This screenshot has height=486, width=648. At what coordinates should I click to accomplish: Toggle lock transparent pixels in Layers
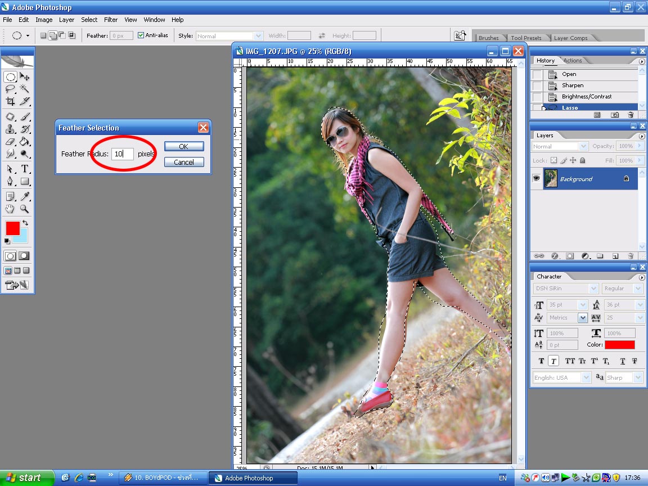[553, 160]
